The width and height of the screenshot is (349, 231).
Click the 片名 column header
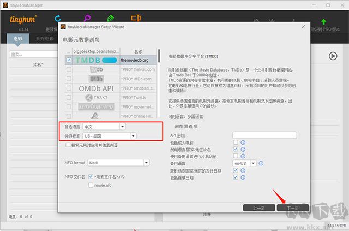click(38, 64)
